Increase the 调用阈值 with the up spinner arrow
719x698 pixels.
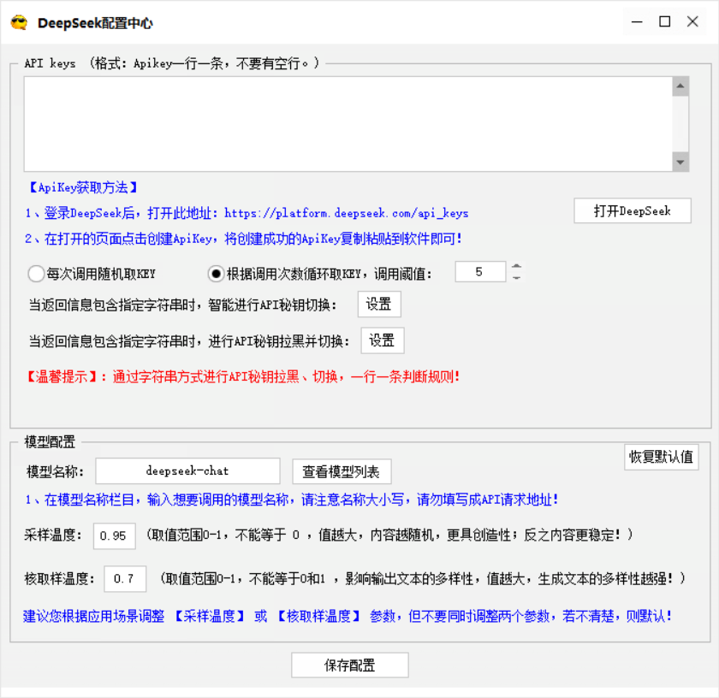(516, 266)
